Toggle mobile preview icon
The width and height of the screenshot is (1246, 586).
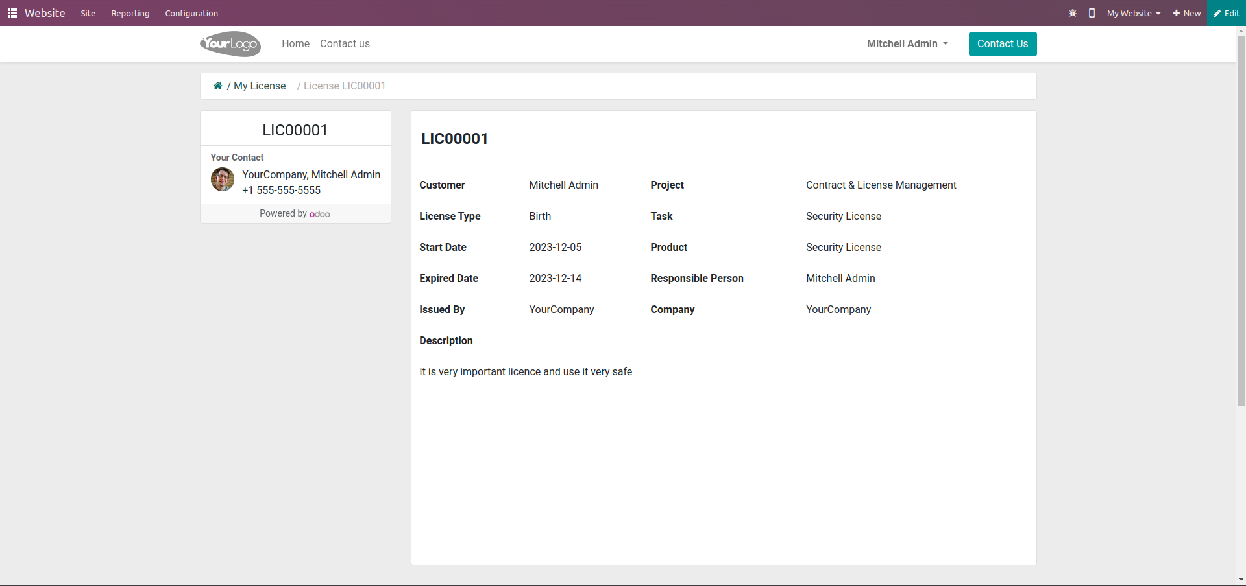click(1092, 13)
